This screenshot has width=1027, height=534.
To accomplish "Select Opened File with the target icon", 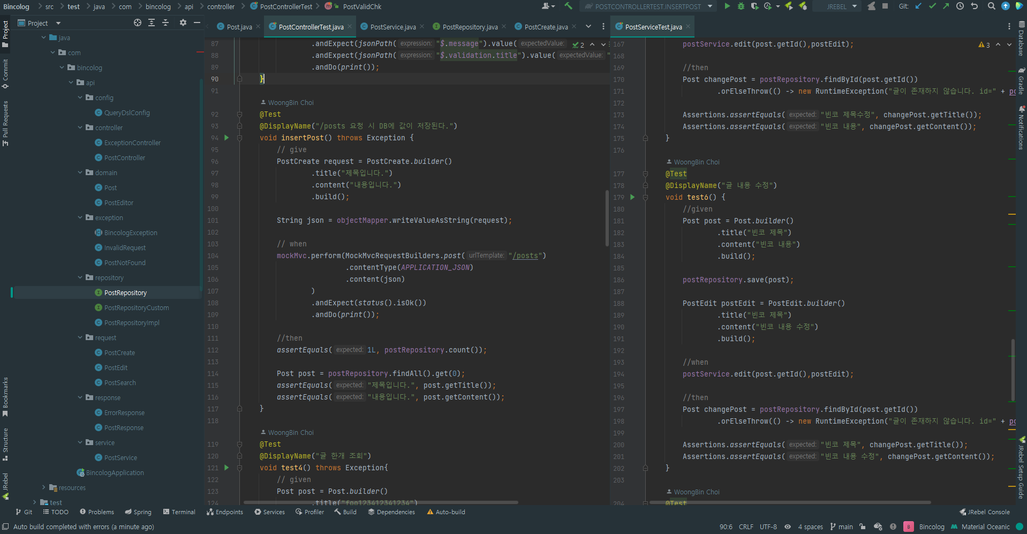I will (x=138, y=23).
